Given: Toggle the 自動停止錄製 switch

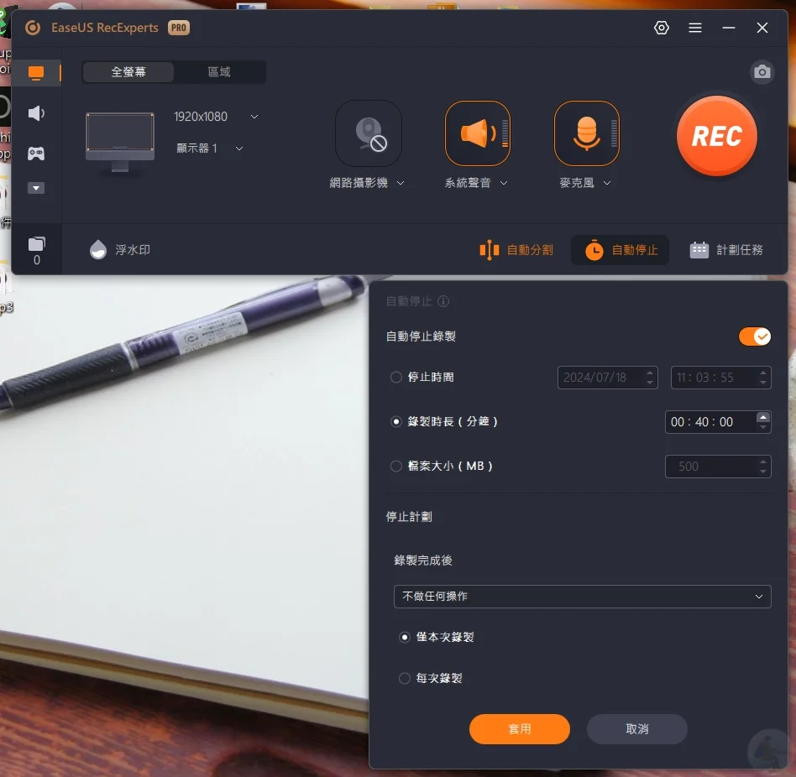Looking at the screenshot, I should [754, 336].
